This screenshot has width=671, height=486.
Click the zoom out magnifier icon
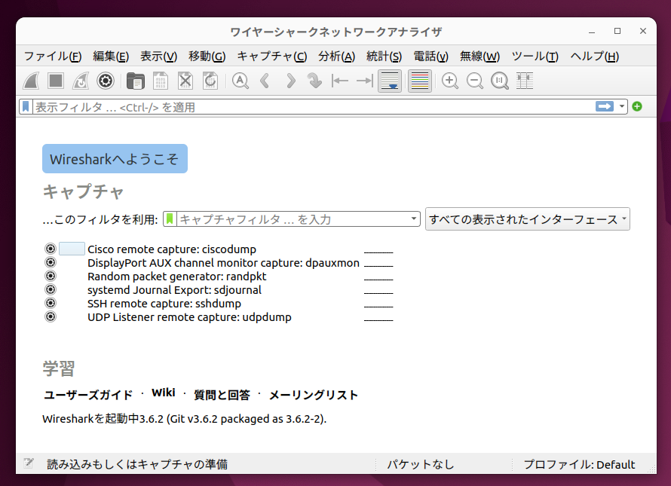[475, 81]
